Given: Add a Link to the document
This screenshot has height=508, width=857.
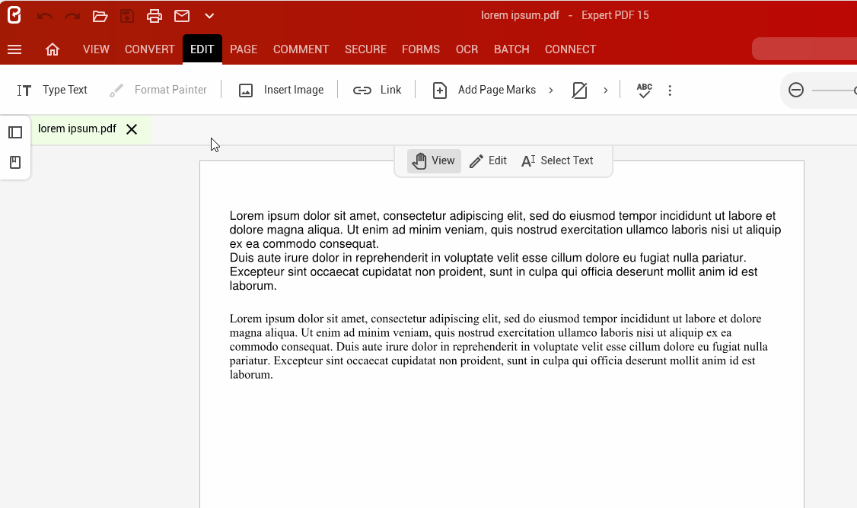Looking at the screenshot, I should 377,90.
